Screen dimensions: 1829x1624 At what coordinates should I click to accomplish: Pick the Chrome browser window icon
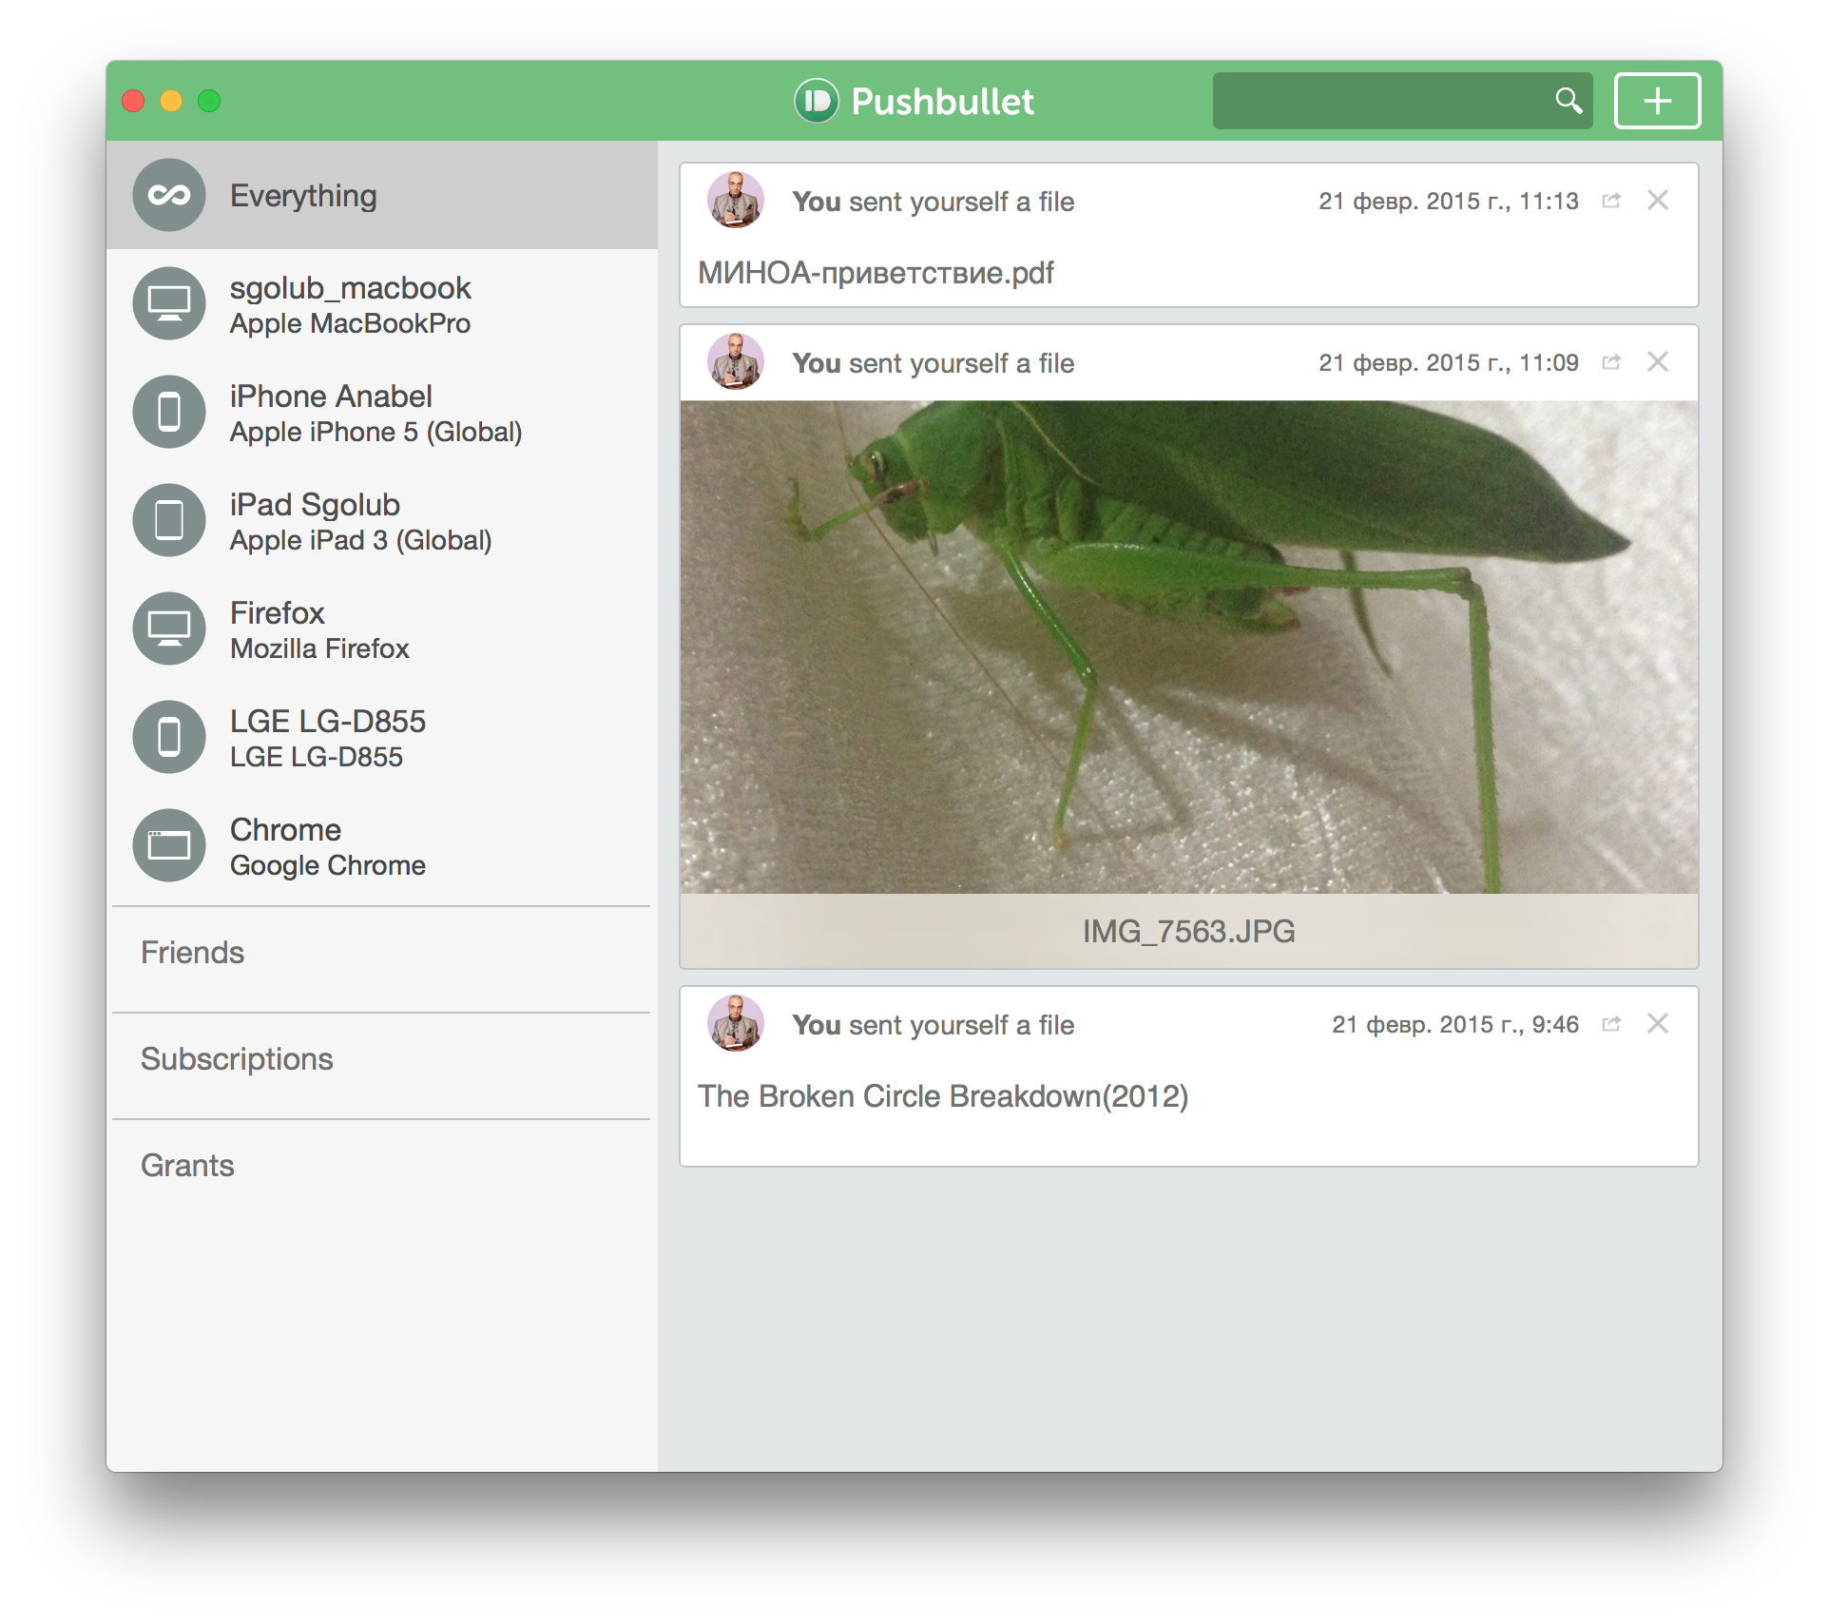point(169,845)
